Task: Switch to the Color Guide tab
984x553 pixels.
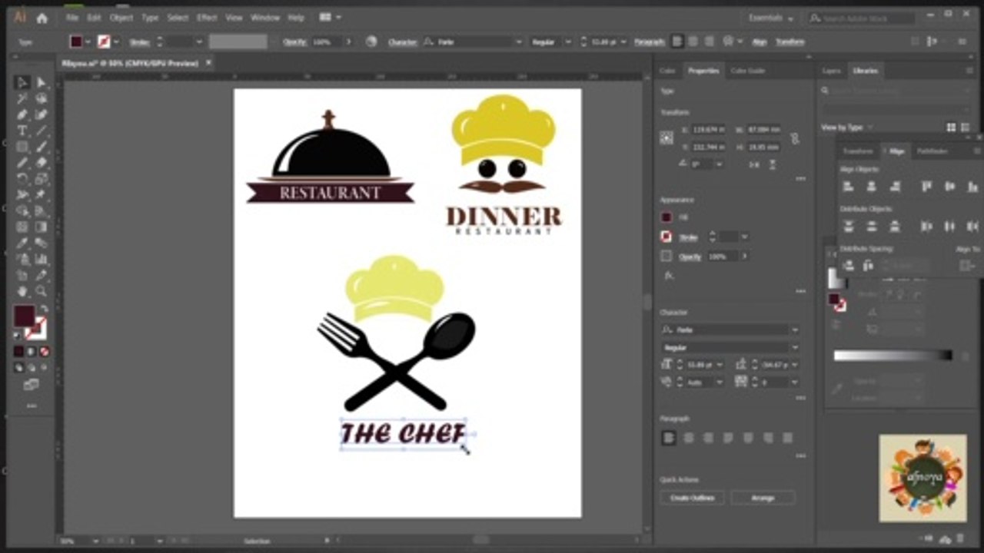Action: pyautogui.click(x=748, y=71)
